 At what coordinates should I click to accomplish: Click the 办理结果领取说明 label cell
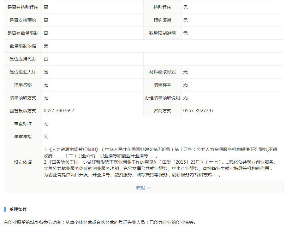[x=162, y=98]
